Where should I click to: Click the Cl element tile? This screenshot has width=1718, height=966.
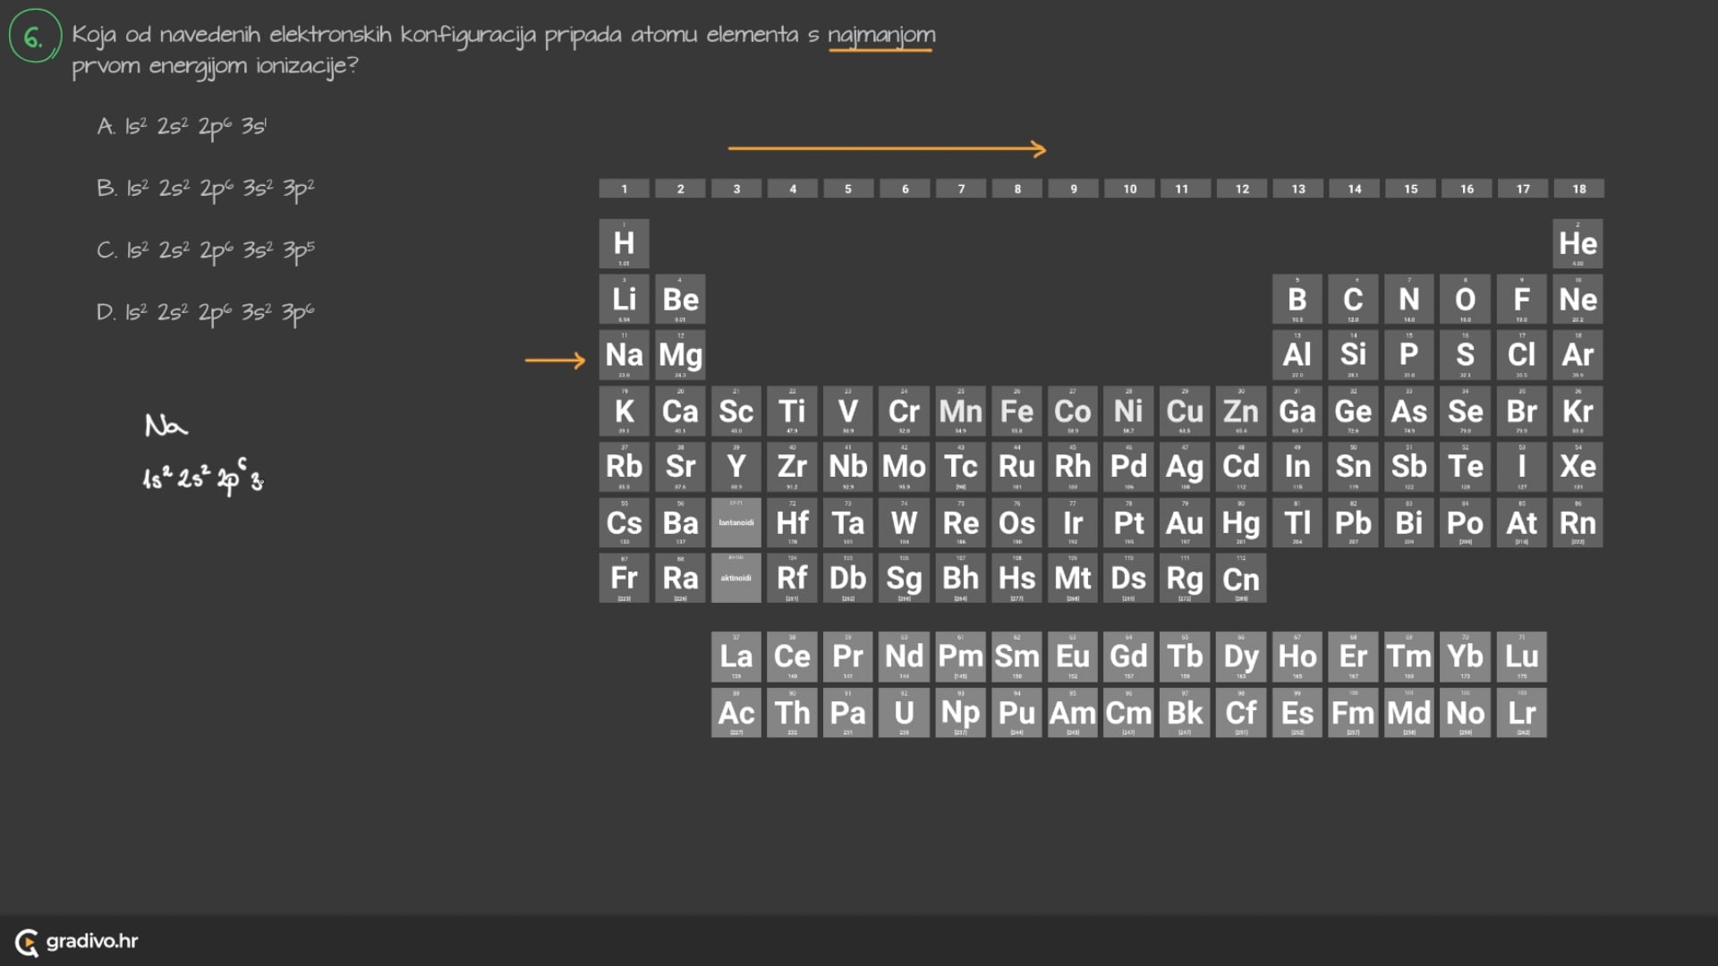[1521, 355]
